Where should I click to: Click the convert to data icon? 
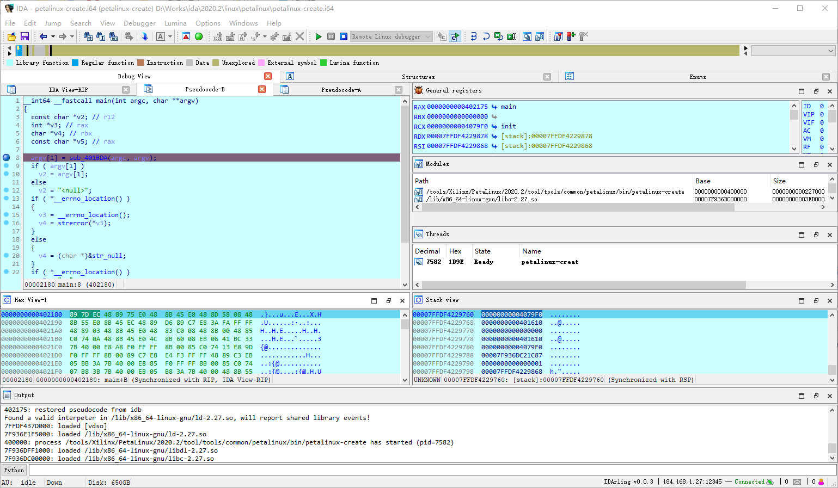pos(230,36)
